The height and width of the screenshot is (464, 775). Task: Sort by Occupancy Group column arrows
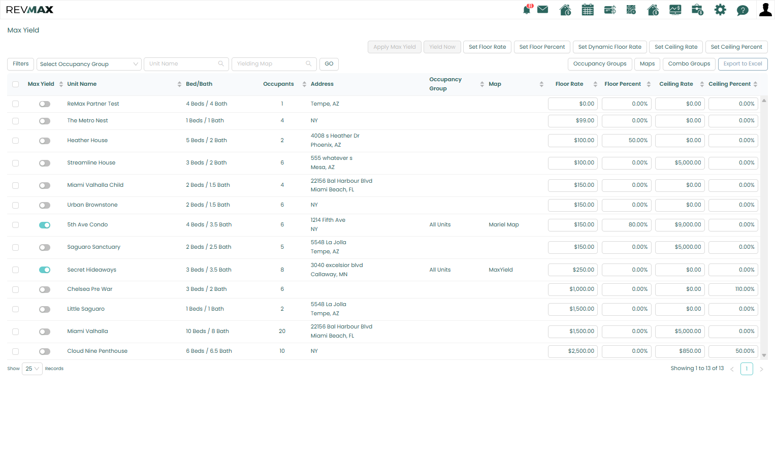[482, 84]
